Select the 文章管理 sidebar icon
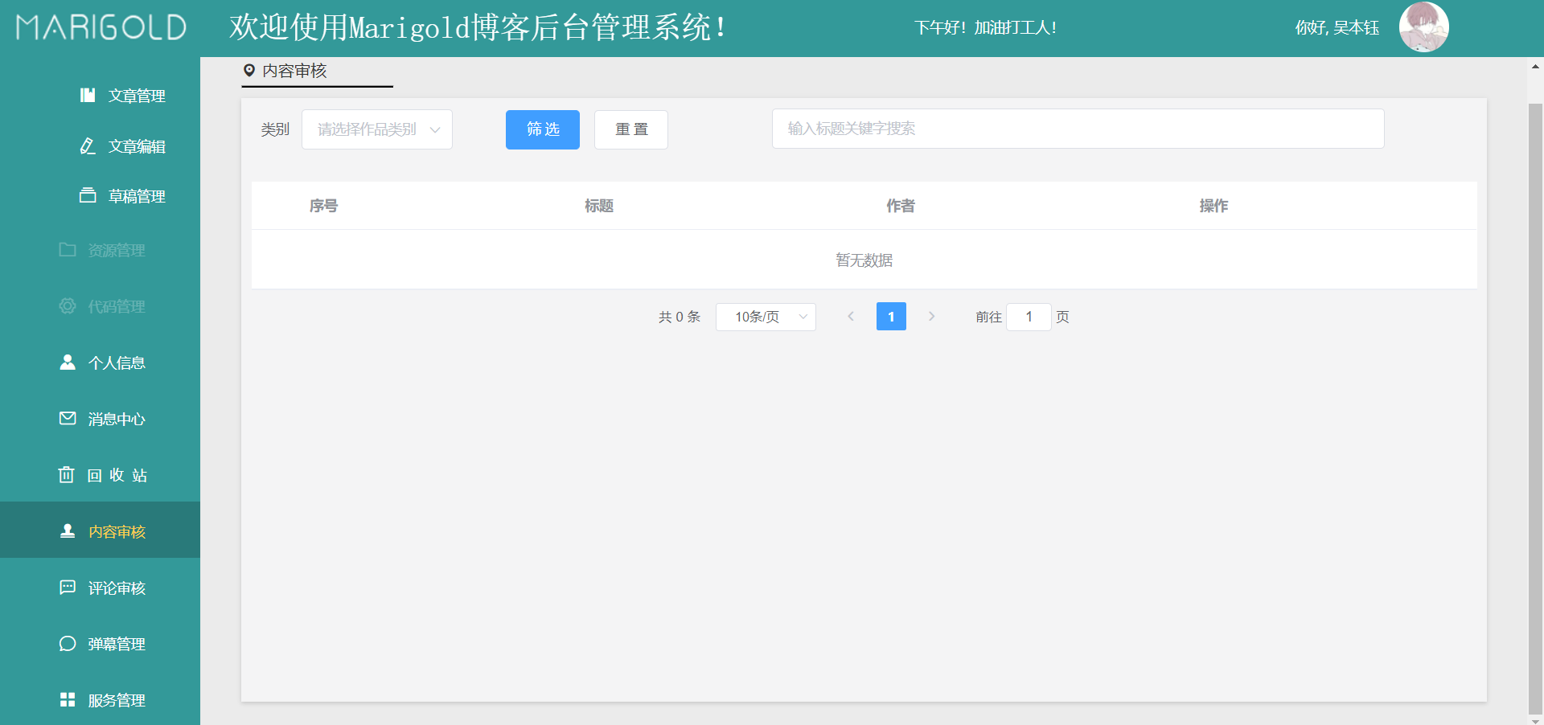 click(88, 95)
